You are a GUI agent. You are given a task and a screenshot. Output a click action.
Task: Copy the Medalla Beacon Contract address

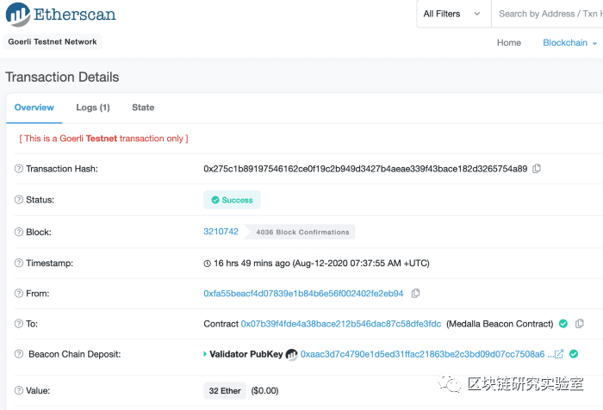pyautogui.click(x=580, y=324)
